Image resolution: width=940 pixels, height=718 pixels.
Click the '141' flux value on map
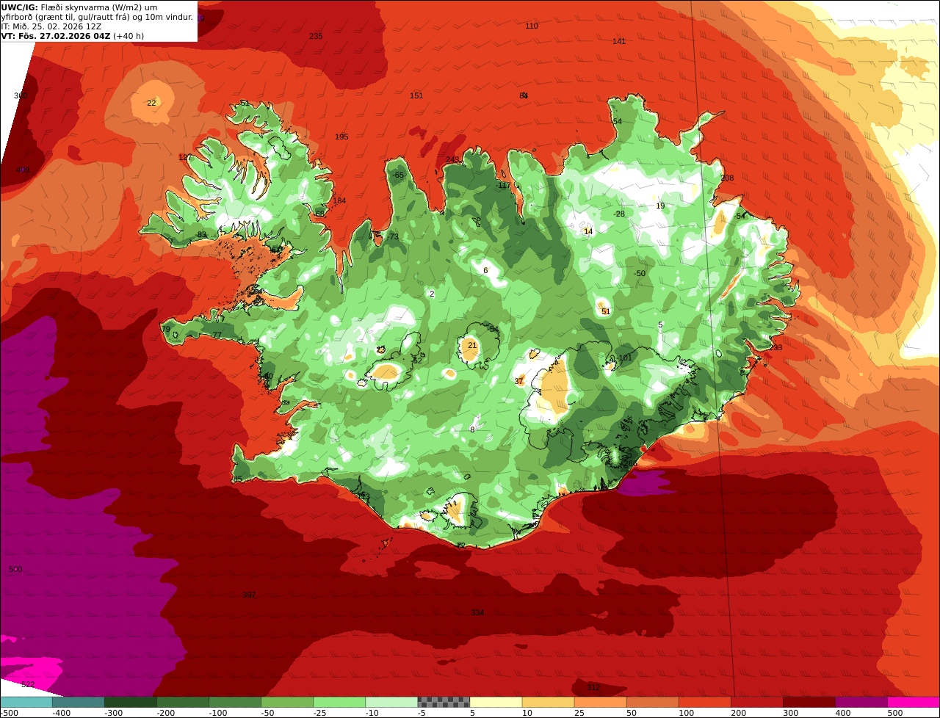[619, 41]
